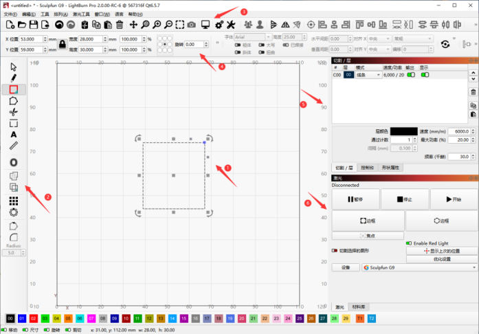Open the Sculpfun G9 device dropdown
Viewport: 479px width, 334px height.
(419, 267)
